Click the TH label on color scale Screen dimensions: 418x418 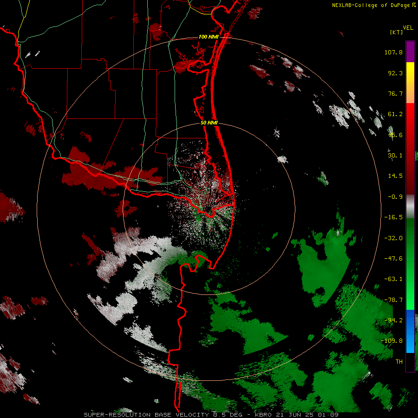(x=399, y=362)
